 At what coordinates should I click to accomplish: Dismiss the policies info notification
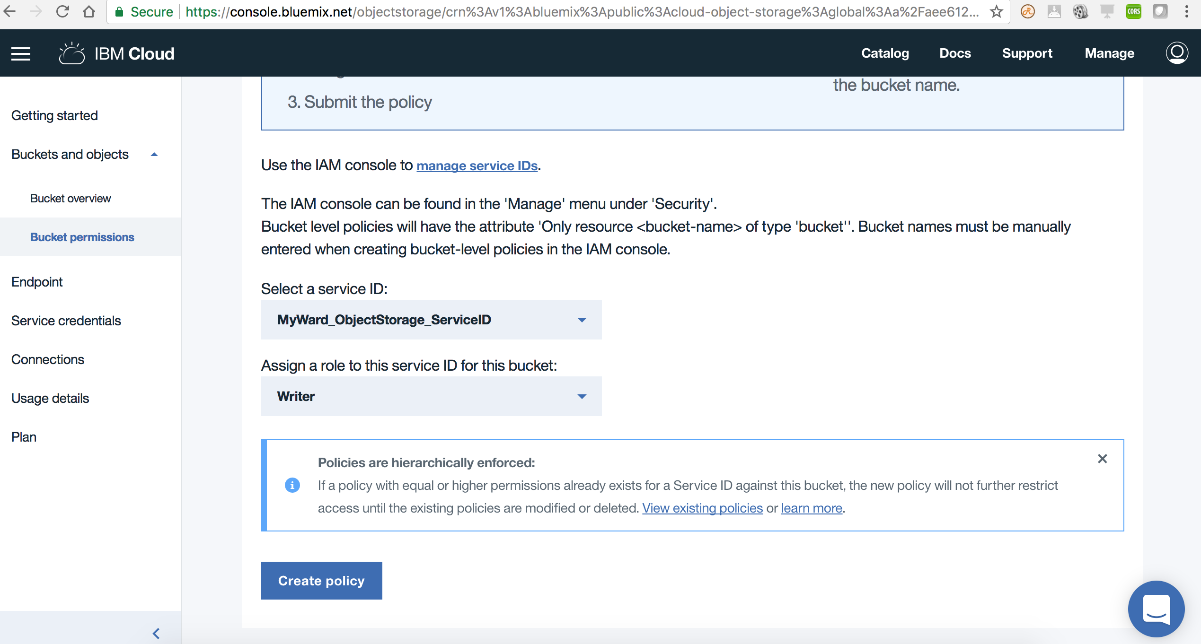click(1102, 459)
